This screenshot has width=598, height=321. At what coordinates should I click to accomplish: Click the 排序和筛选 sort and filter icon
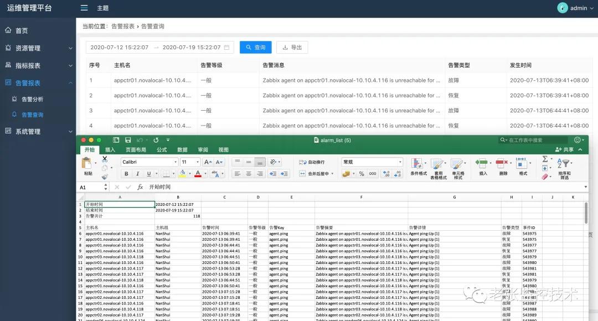coord(564,165)
